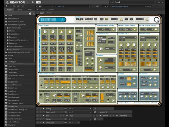Open the Multifilter 2 type dropdown
Viewport: 169px width, 127px height.
tap(149, 37)
